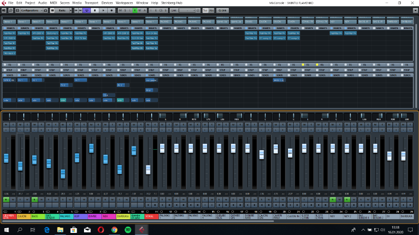Viewport: 419px width, 235px height.
Task: Open the find channel search tool
Action: 11,11
